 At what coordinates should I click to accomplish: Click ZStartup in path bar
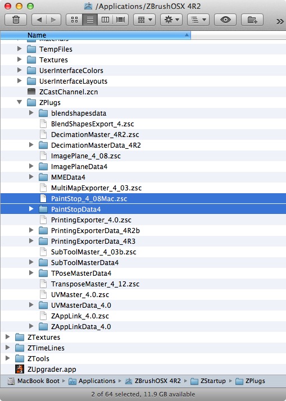pyautogui.click(x=208, y=381)
